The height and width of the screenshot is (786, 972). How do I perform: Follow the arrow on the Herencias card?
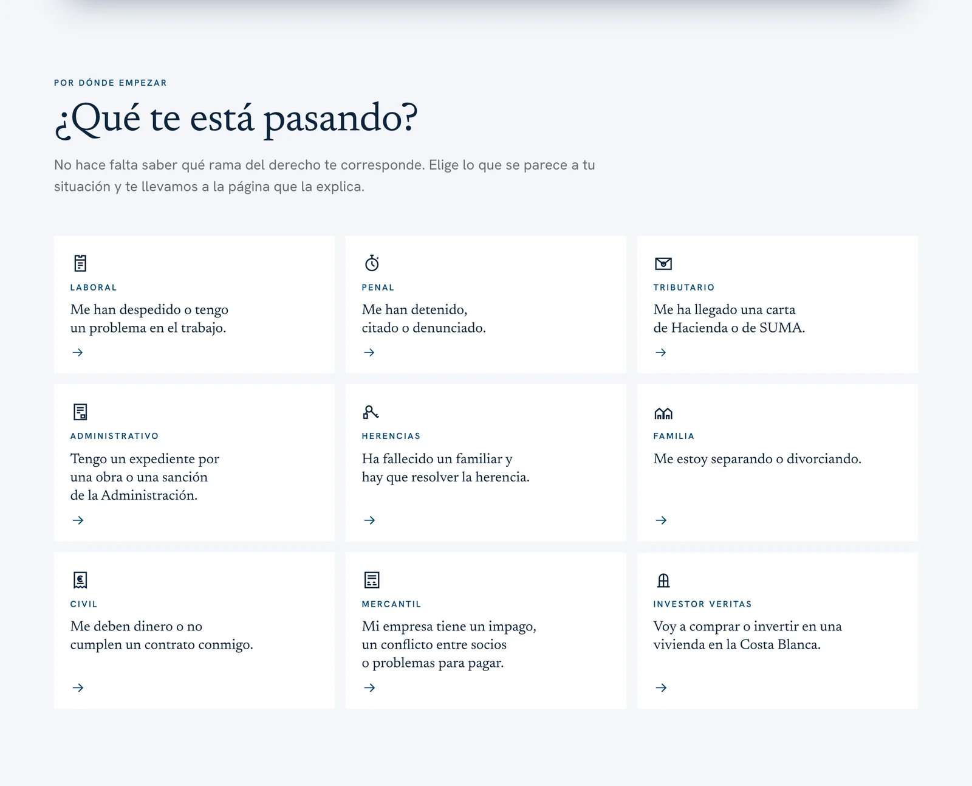coord(369,520)
